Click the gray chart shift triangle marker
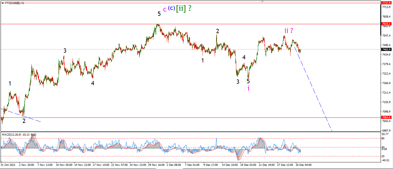Image resolution: width=393 pixels, height=169 pixels. [x=262, y=1]
